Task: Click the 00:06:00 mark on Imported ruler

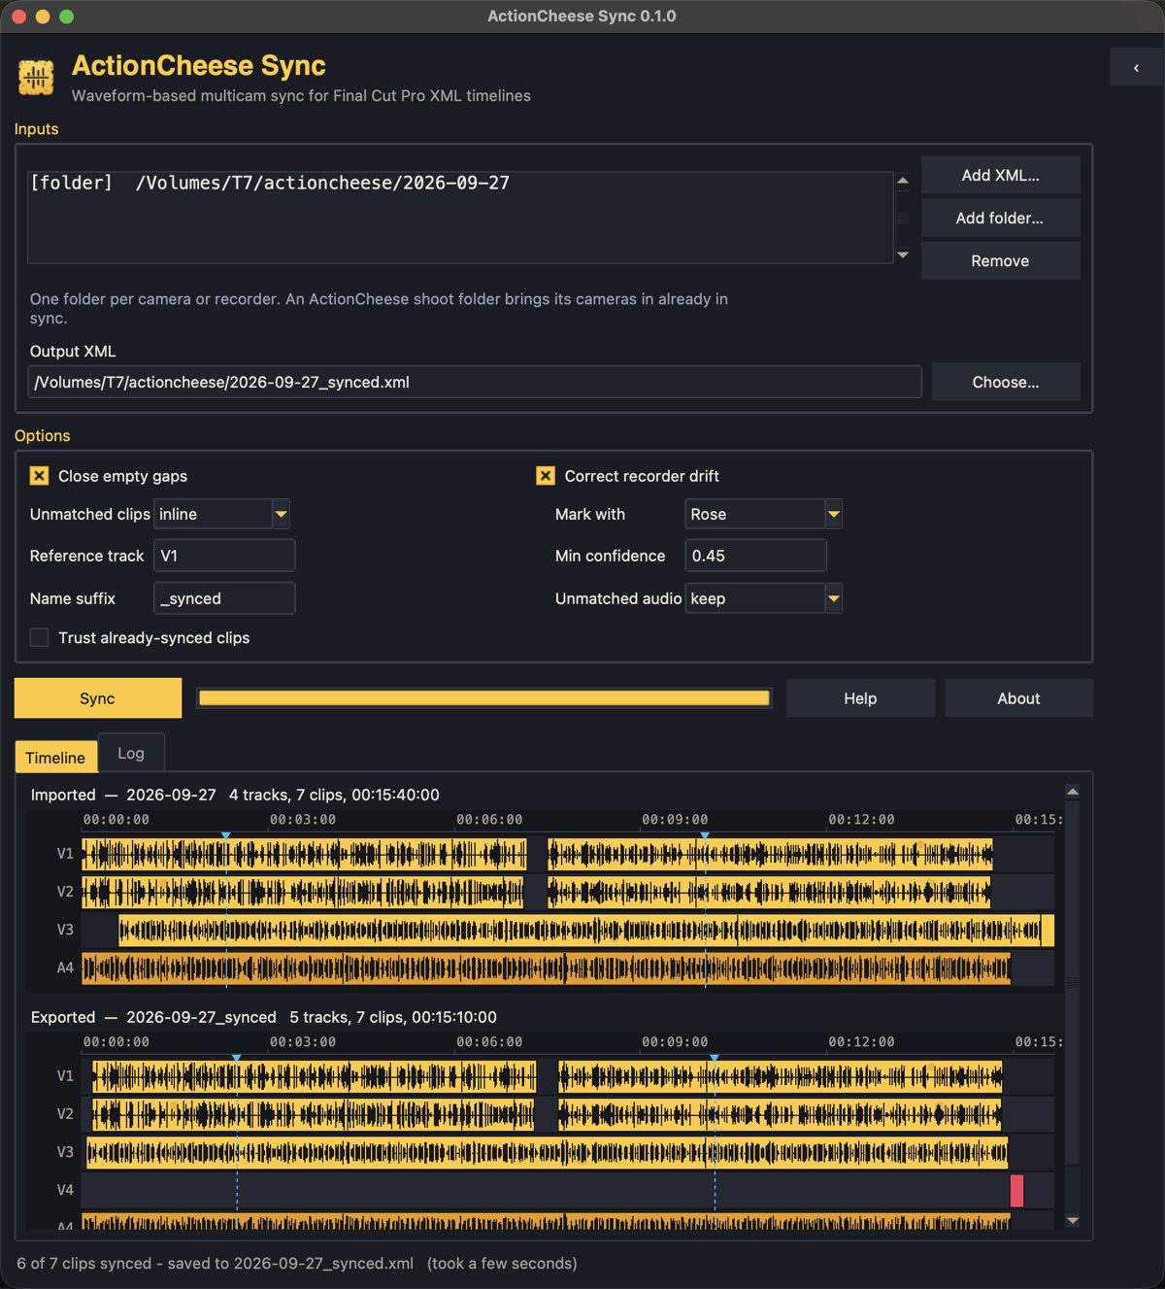Action: pos(489,820)
